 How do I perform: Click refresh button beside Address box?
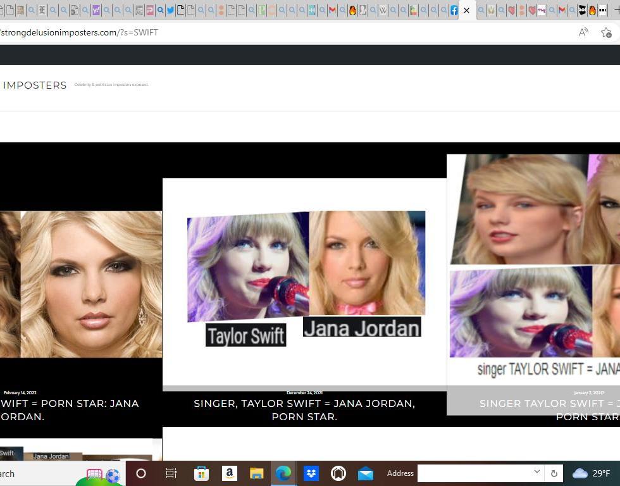click(554, 473)
